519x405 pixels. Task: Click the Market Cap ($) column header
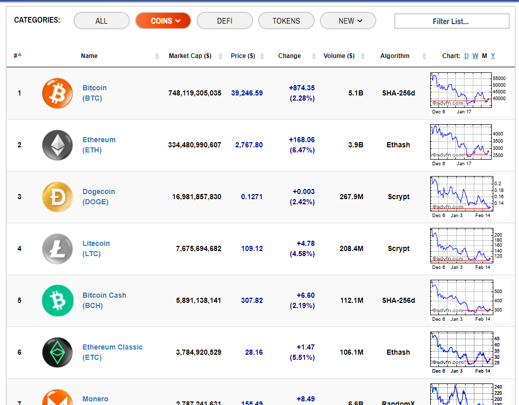pos(190,56)
